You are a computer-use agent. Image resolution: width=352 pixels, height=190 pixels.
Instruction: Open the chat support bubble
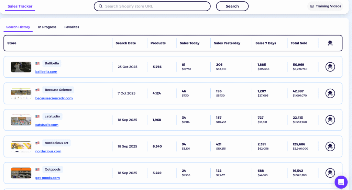click(x=341, y=182)
